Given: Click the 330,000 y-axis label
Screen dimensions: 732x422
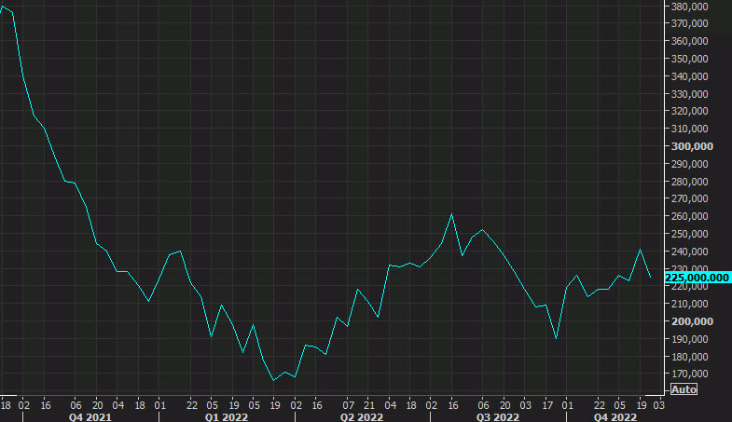Looking at the screenshot, I should 689,94.
